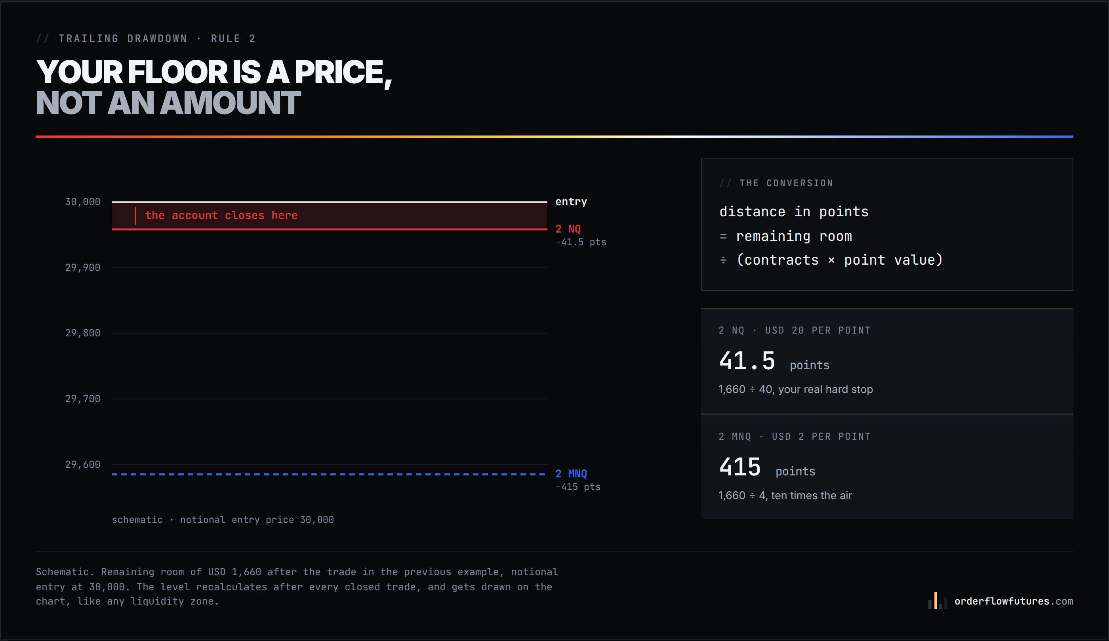Click the 30,000 price axis label
This screenshot has width=1109, height=641.
point(83,202)
